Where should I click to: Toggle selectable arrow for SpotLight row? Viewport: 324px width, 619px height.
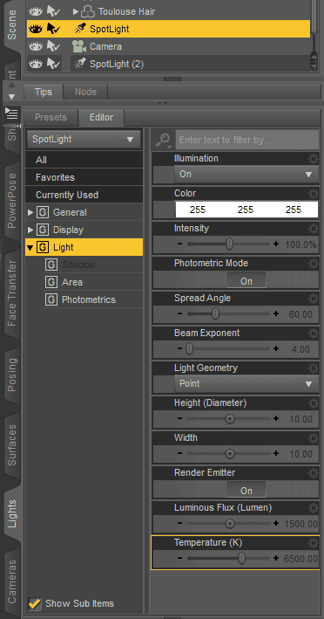53,29
